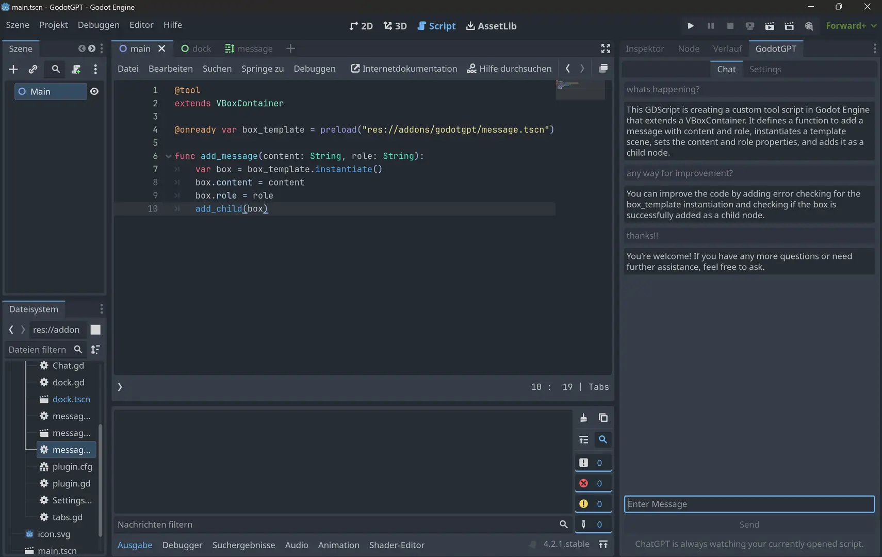Switch to the 2D workspace
Image resolution: width=882 pixels, height=557 pixels.
(361, 26)
